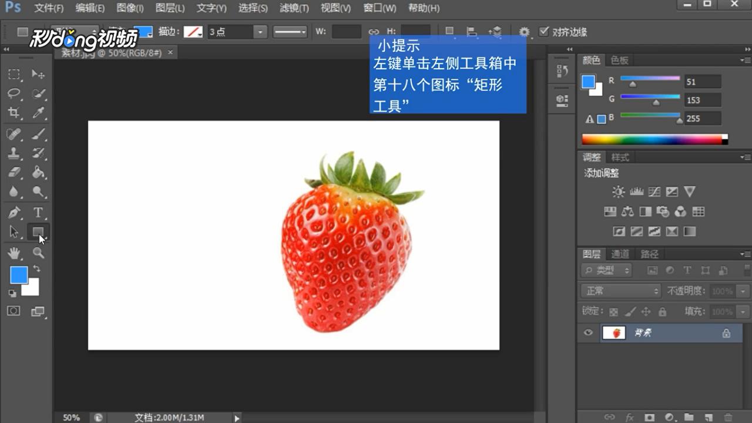752x423 pixels.
Task: Toggle type layer filter
Action: pos(687,270)
